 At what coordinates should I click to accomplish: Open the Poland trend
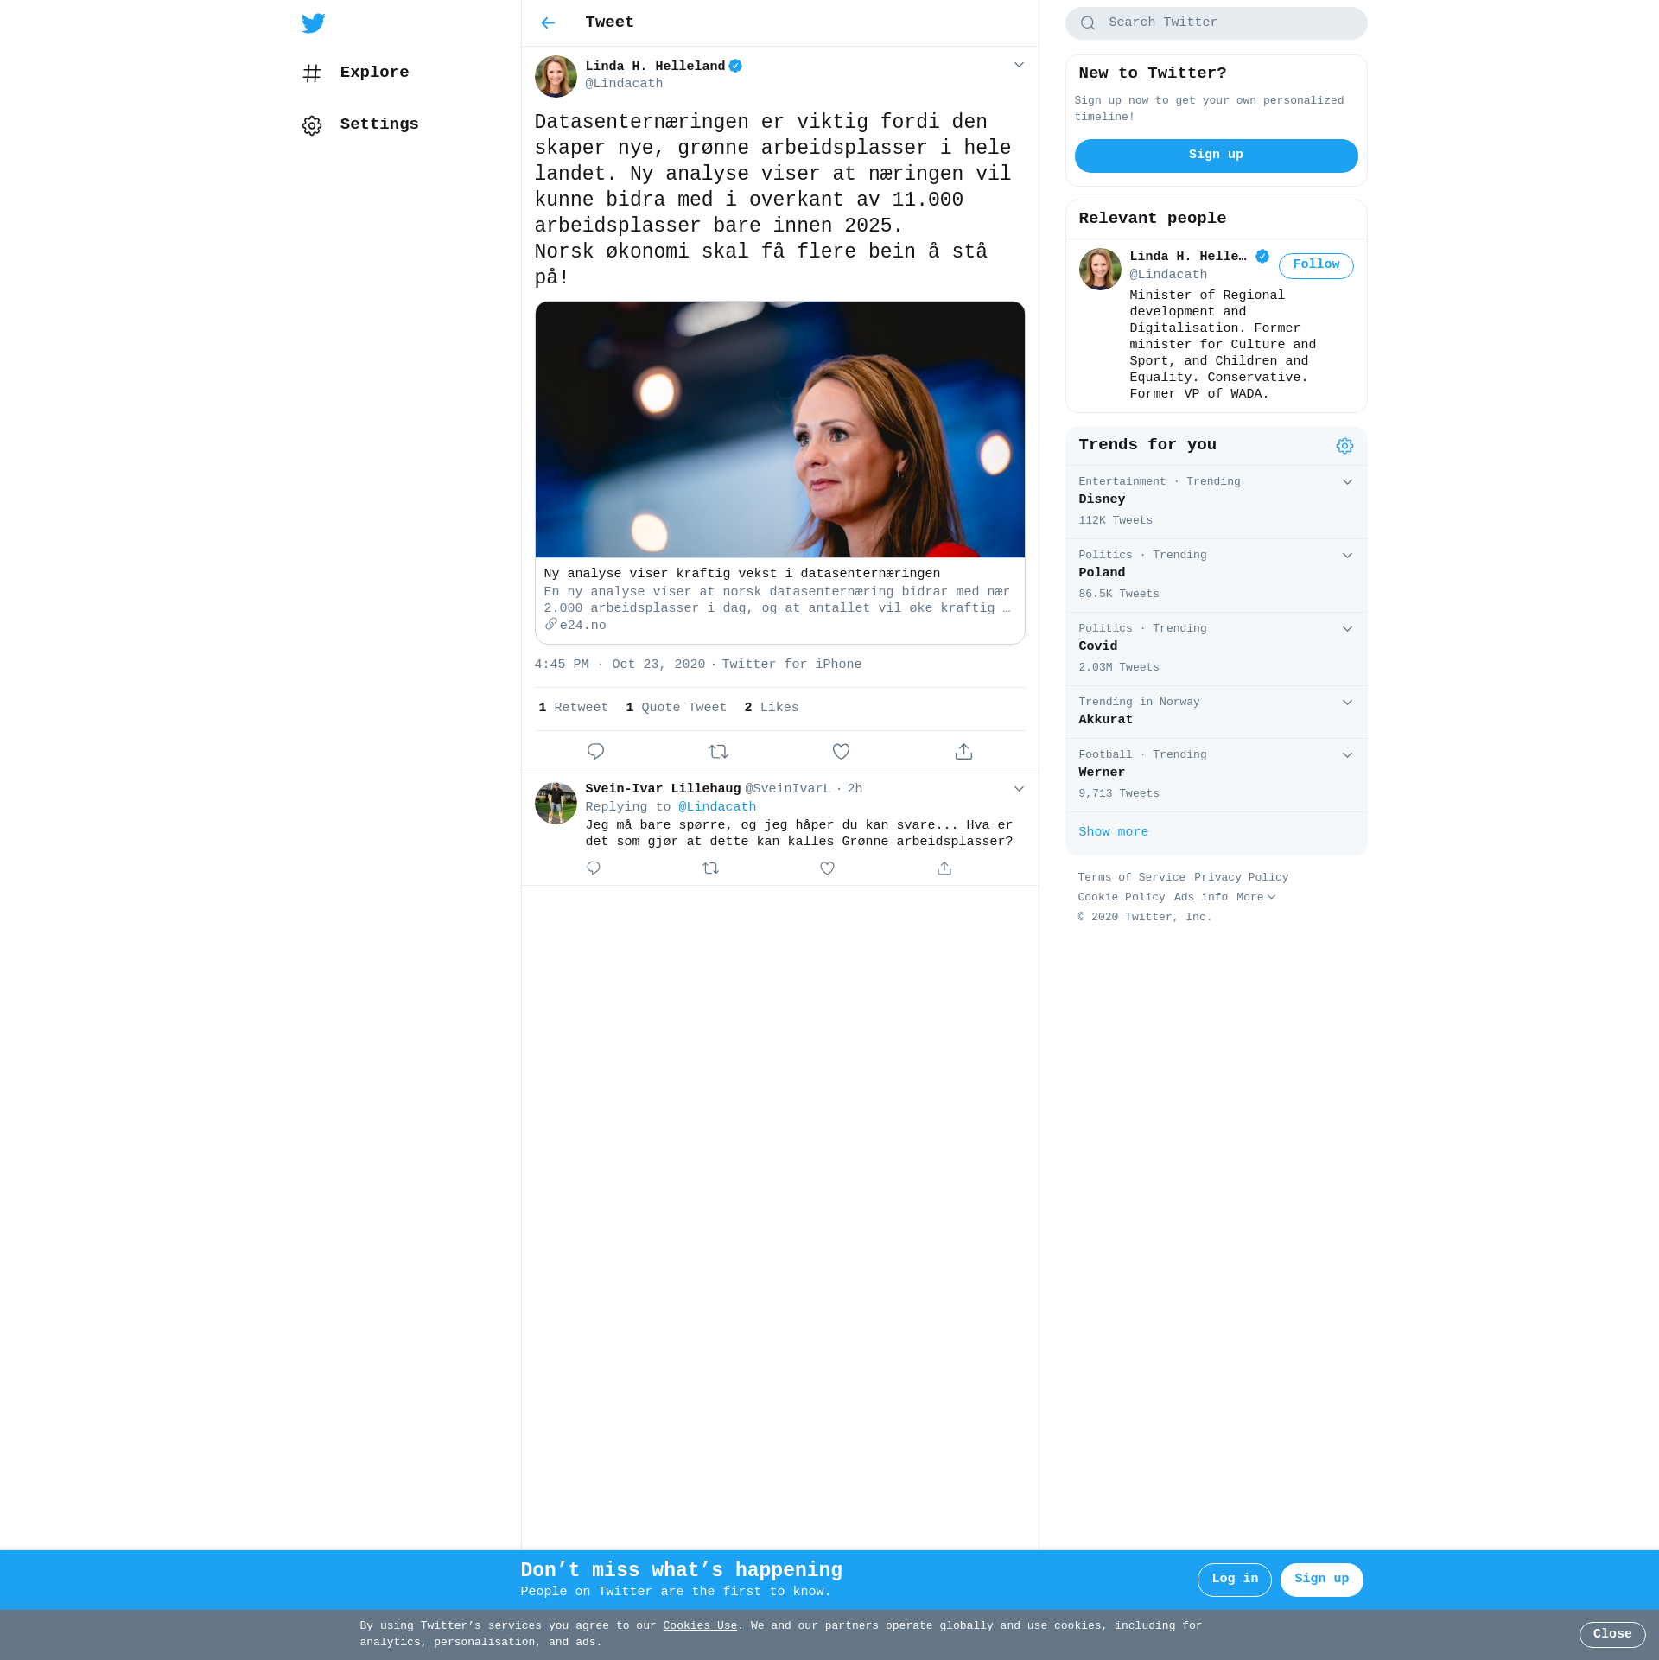point(1216,576)
